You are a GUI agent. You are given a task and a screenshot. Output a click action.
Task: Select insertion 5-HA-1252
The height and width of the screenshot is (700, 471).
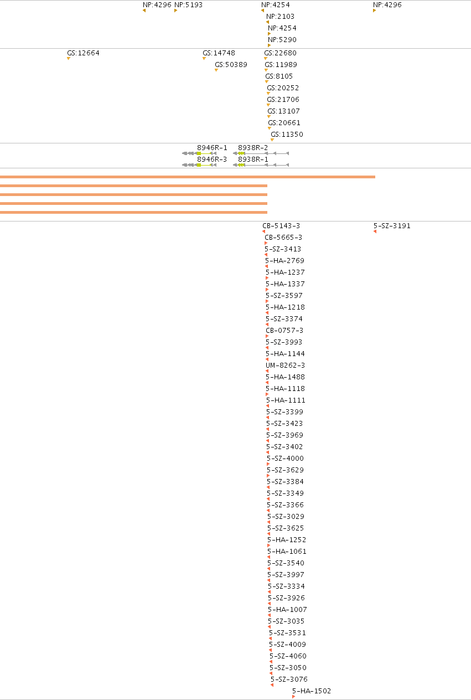click(287, 541)
